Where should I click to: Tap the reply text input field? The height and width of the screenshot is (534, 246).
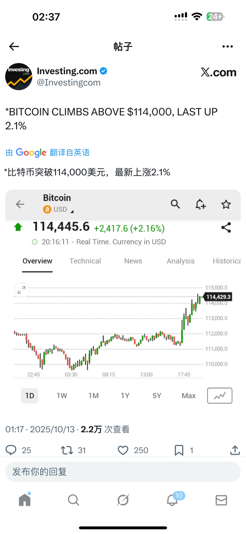pyautogui.click(x=123, y=471)
